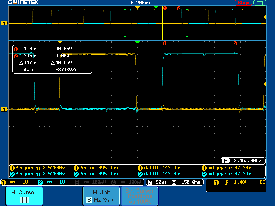
Task: Click cursor 2 marker in overview window
Action: 179,8
